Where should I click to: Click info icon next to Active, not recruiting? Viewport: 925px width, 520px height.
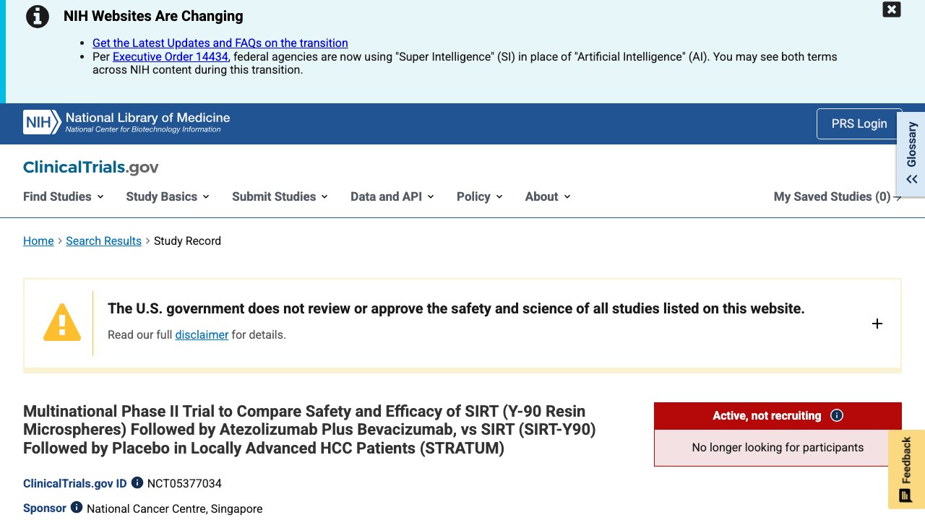837,415
